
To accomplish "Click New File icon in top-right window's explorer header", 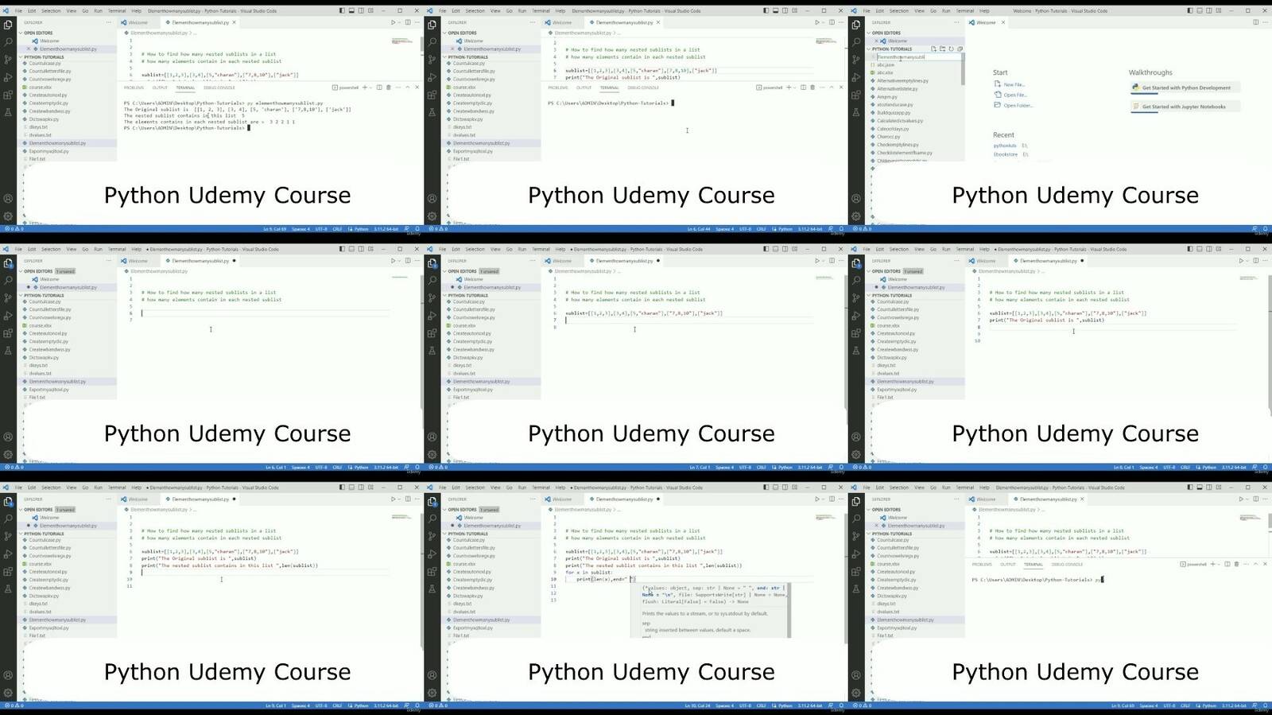I will coord(933,49).
